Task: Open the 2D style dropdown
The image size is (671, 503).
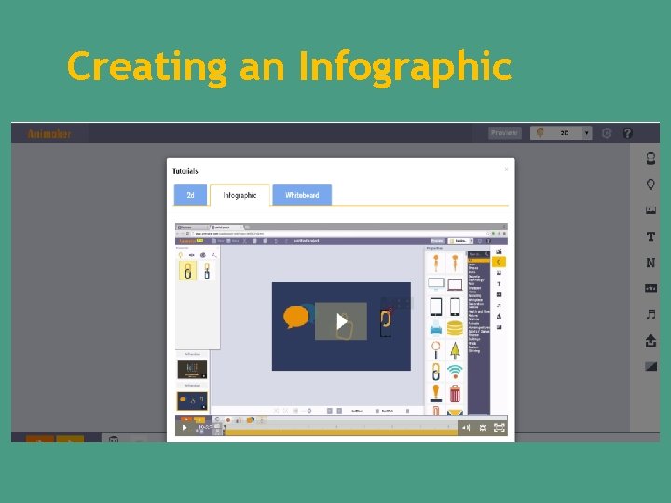Action: 561,133
